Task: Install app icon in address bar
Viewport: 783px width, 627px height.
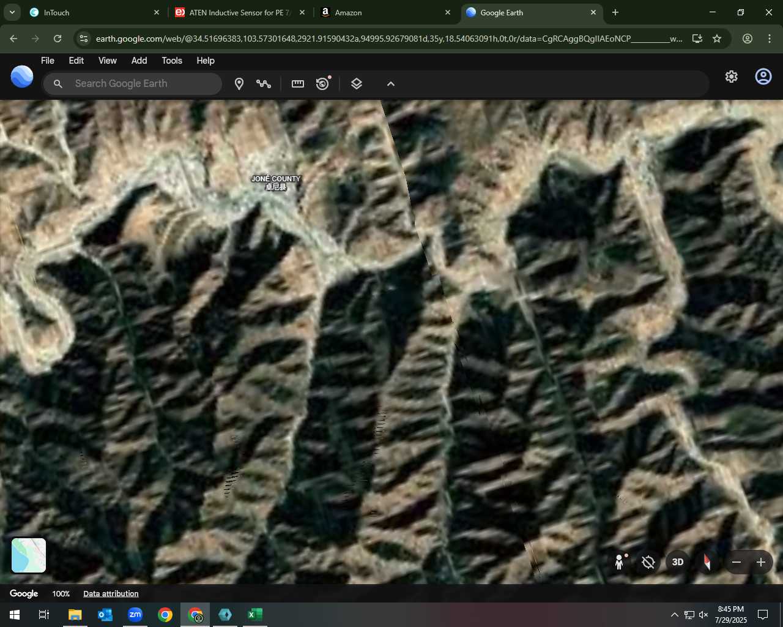Action: point(697,39)
